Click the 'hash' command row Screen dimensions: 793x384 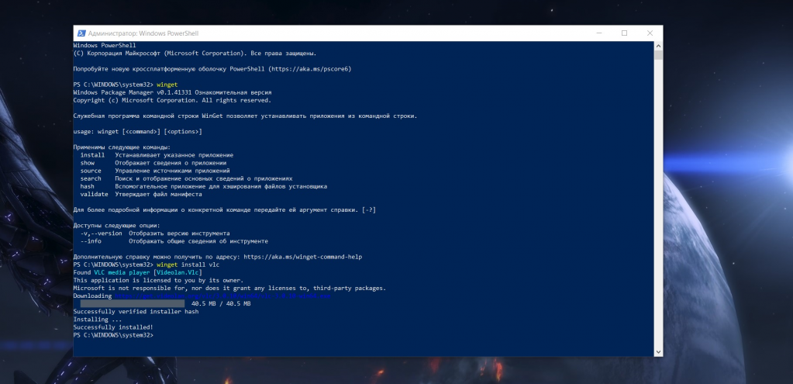pos(204,187)
